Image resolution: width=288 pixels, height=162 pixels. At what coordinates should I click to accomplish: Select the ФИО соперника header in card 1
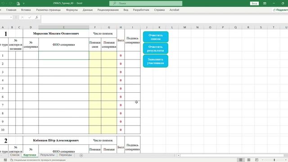(64, 45)
